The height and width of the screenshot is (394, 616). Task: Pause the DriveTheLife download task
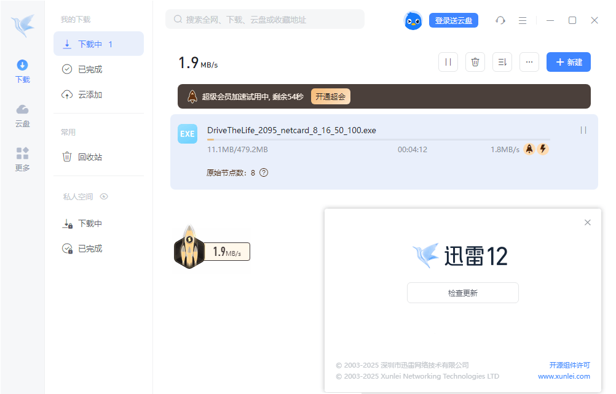coord(583,130)
